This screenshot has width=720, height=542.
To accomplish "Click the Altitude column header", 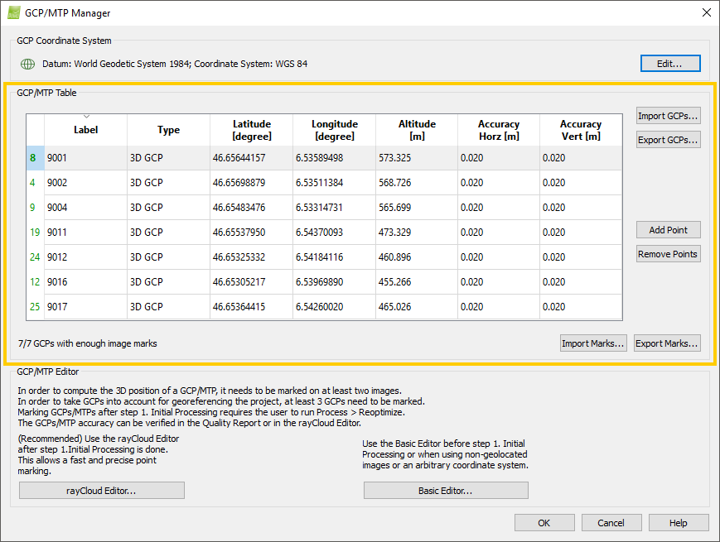I will pos(416,130).
